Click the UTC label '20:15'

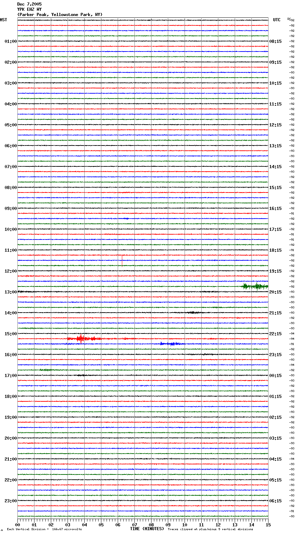[275, 292]
